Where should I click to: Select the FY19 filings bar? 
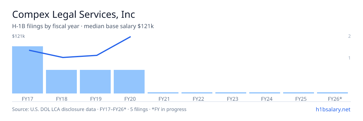(95, 82)
